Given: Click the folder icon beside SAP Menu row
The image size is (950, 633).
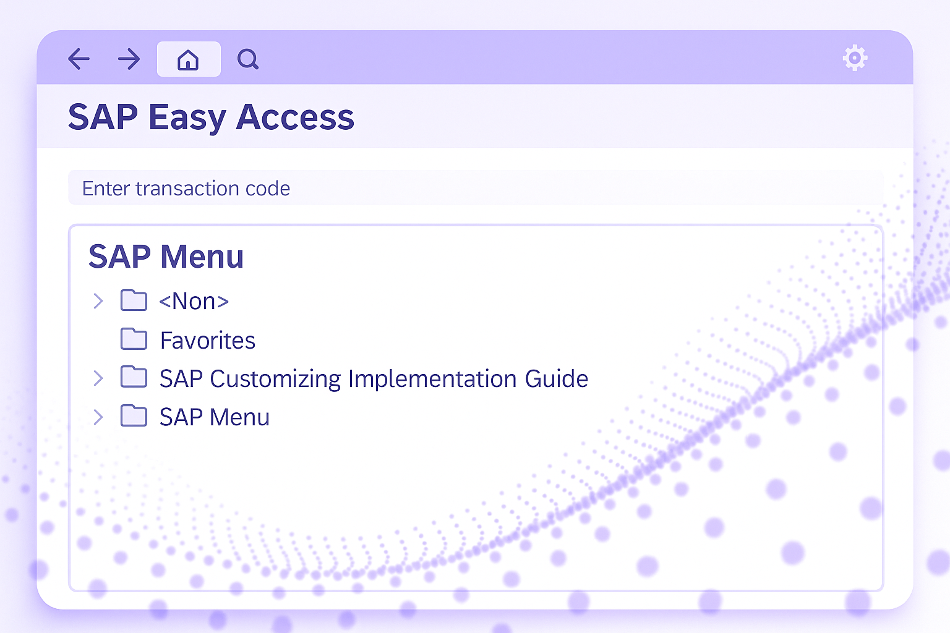Looking at the screenshot, I should point(134,417).
